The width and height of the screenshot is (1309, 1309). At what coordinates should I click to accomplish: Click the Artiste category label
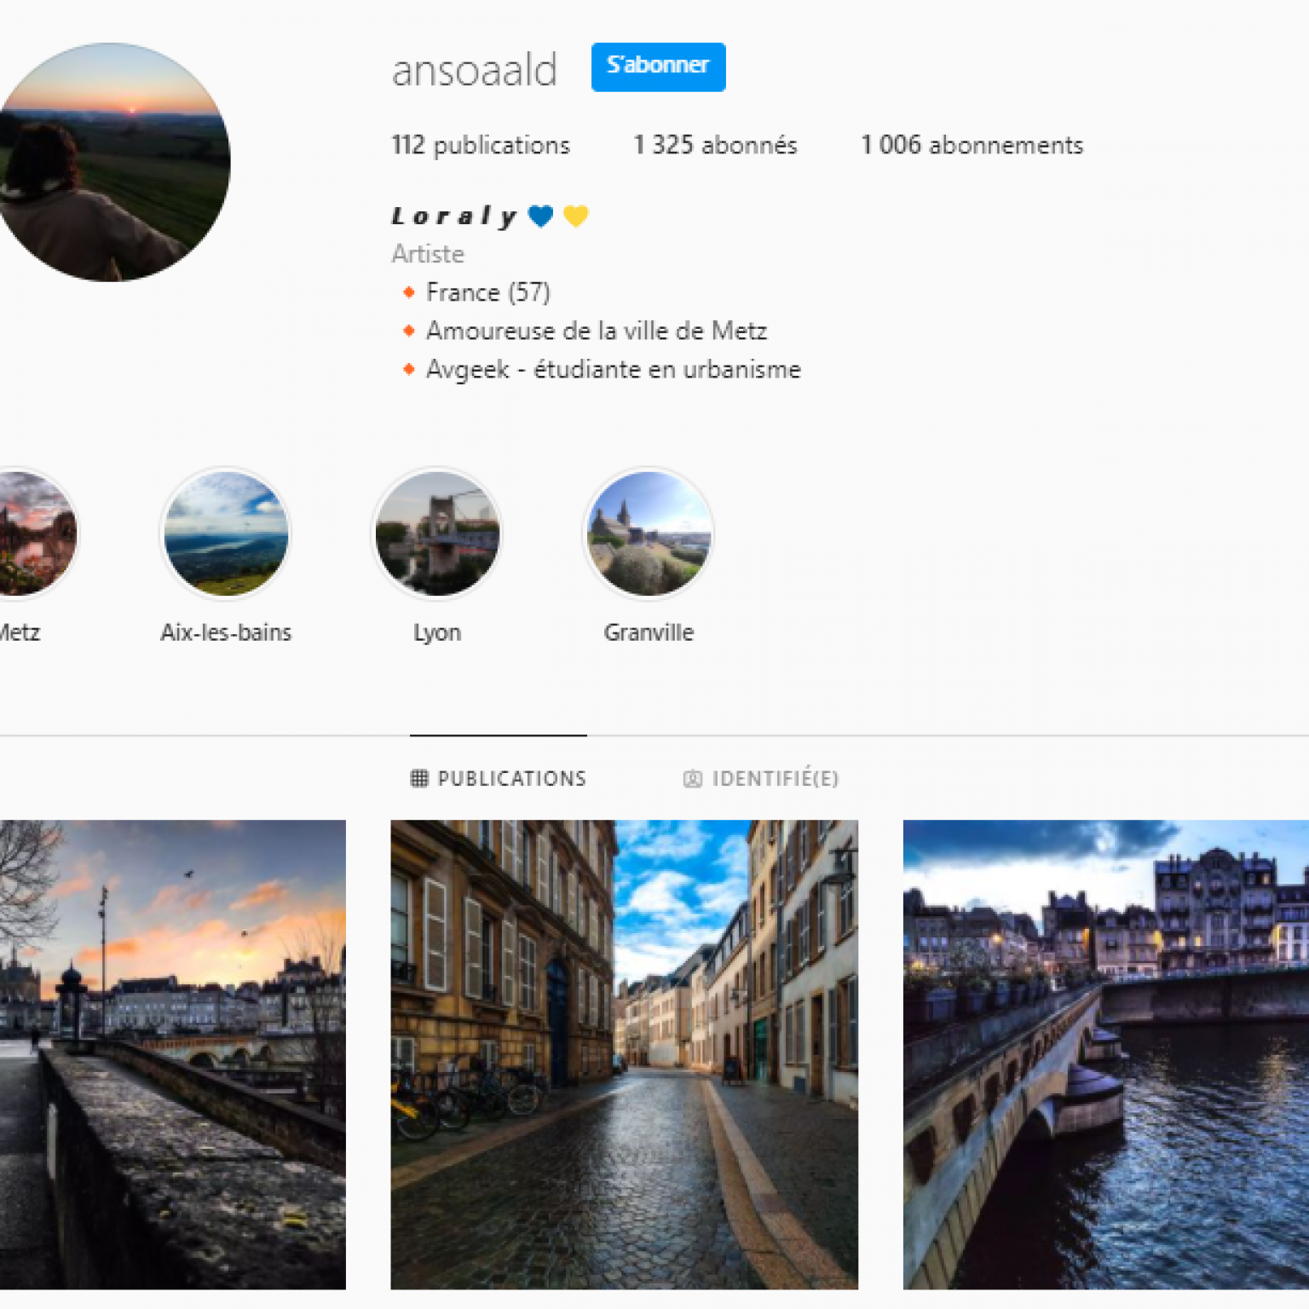(x=428, y=254)
